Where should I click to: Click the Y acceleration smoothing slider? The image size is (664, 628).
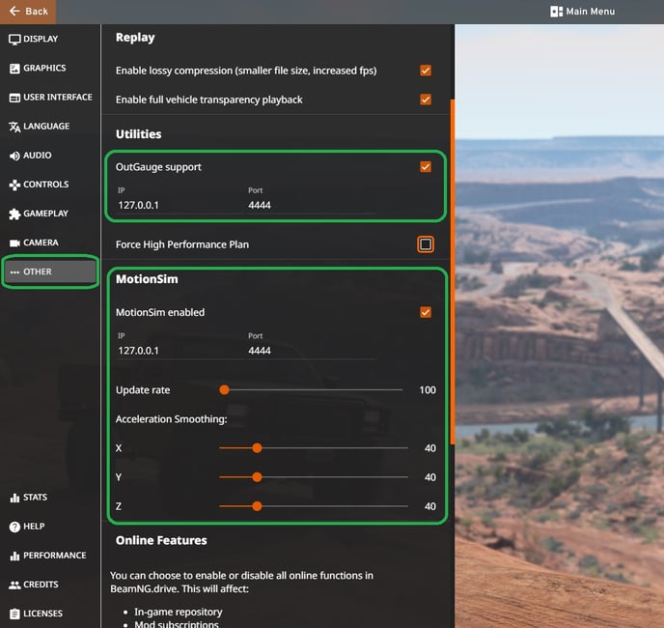(x=314, y=477)
